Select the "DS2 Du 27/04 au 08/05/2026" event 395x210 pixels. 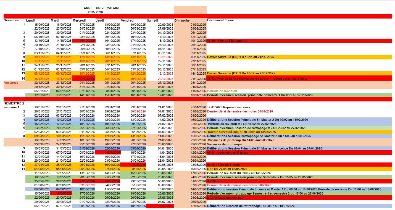(x=227, y=169)
